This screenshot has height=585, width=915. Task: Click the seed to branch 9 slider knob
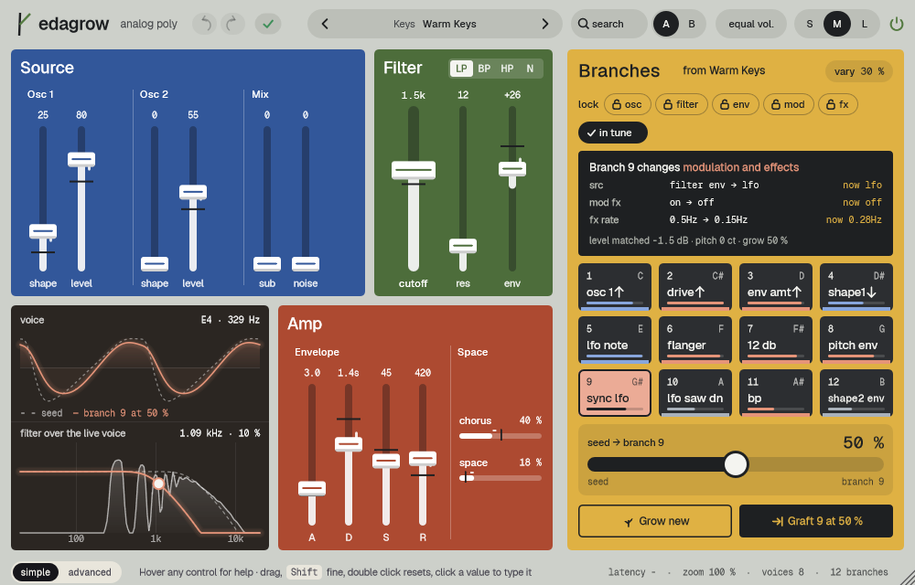(x=736, y=464)
